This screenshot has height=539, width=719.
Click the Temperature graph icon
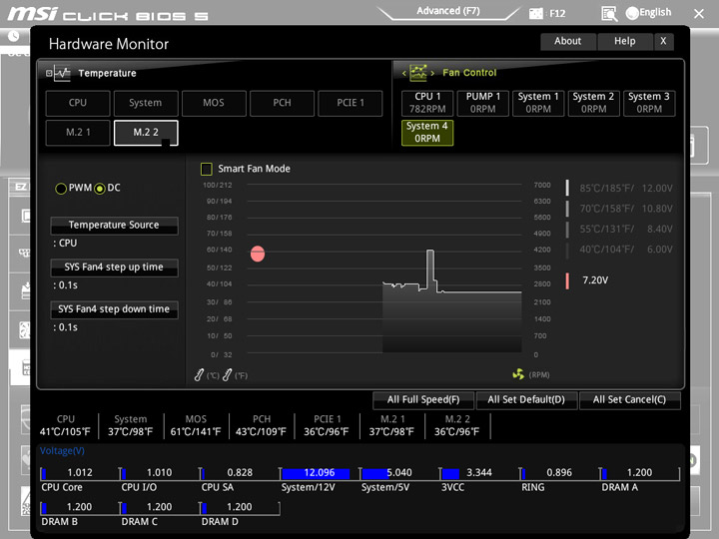62,73
